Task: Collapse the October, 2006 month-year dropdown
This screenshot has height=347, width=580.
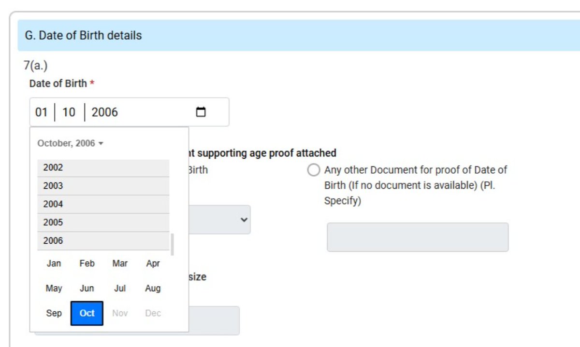Action: point(71,143)
